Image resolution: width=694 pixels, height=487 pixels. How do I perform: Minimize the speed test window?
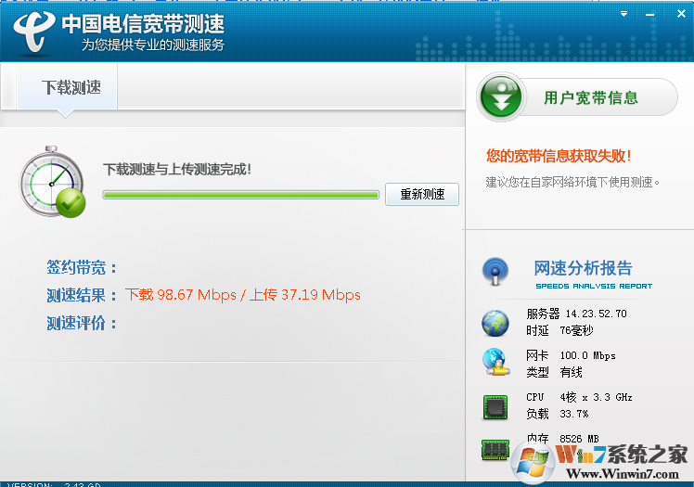click(x=649, y=15)
